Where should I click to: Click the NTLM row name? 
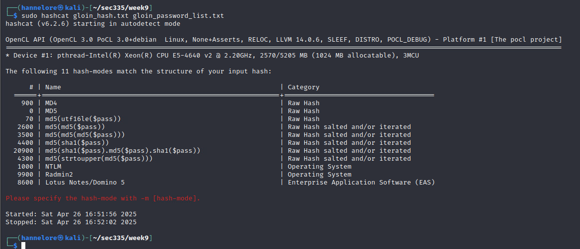coord(53,167)
